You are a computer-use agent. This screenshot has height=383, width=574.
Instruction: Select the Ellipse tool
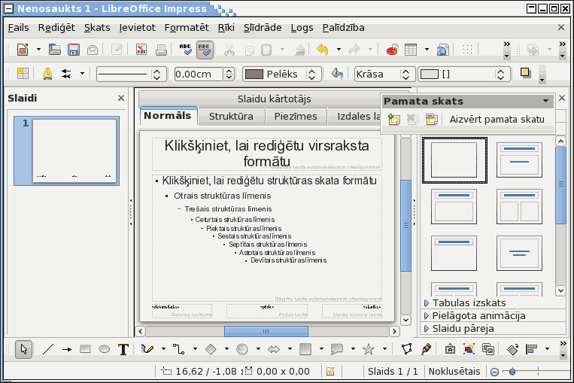tap(105, 349)
